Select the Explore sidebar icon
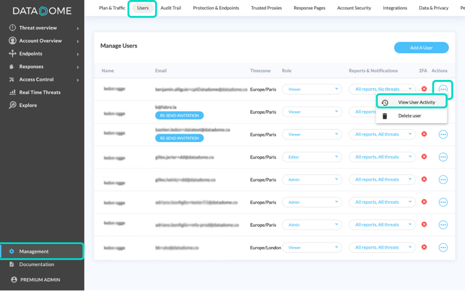 (11, 105)
